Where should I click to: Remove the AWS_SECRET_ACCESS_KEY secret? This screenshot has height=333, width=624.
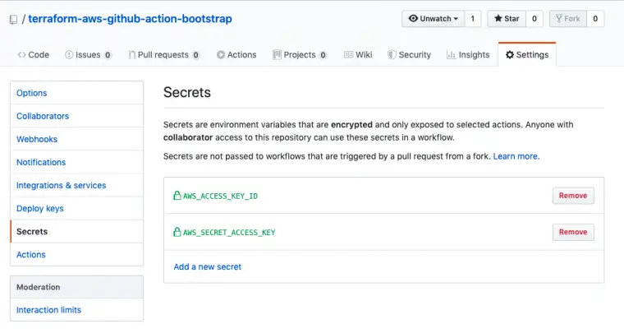pos(572,232)
